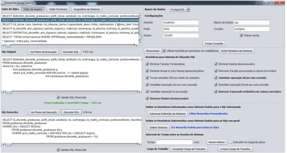Viewport: 287px width, 153px height.
Task: Click SQL Original scroll right arrow
Action: [140, 92]
